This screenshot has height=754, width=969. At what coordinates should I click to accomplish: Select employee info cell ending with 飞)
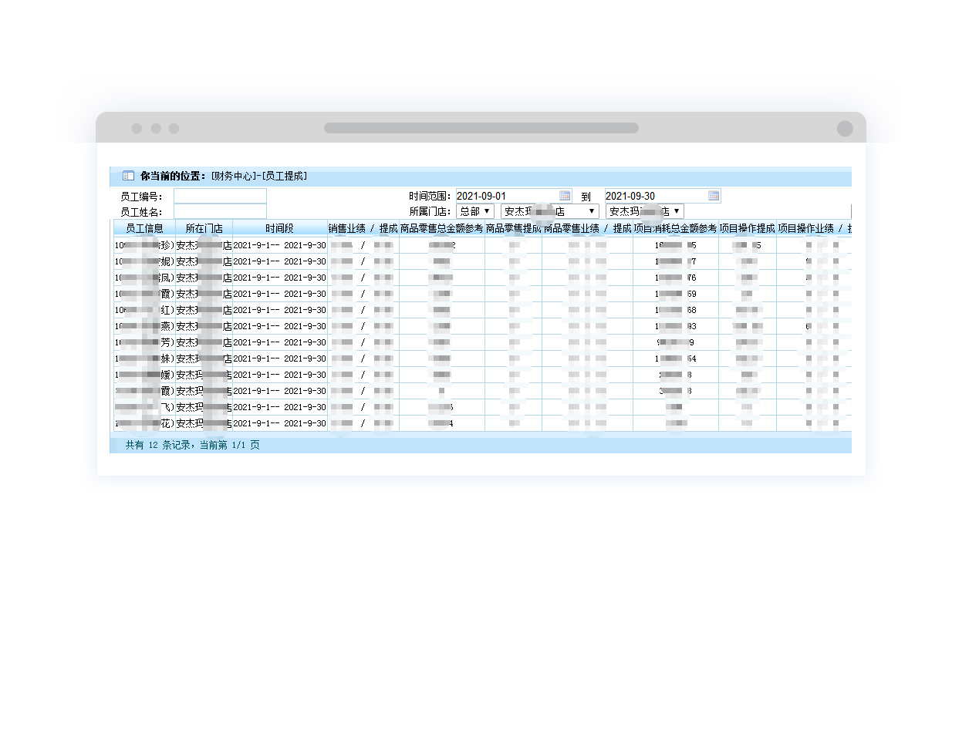(x=144, y=407)
